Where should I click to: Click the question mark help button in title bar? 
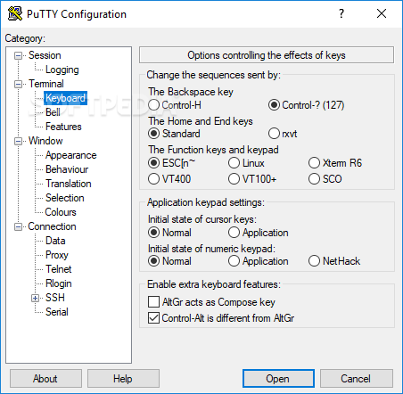(341, 13)
